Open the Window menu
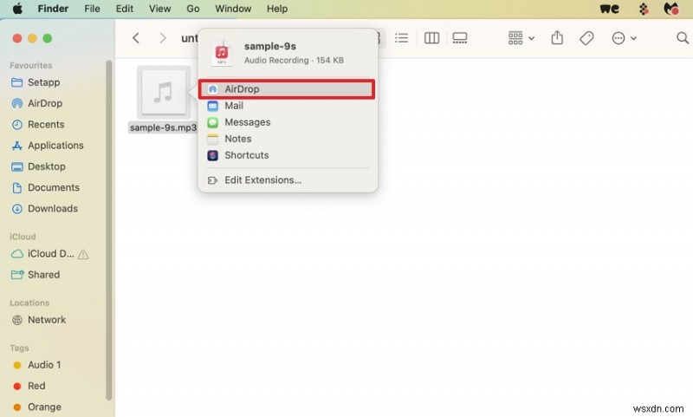Screen dimensions: 693x417 click(x=233, y=9)
